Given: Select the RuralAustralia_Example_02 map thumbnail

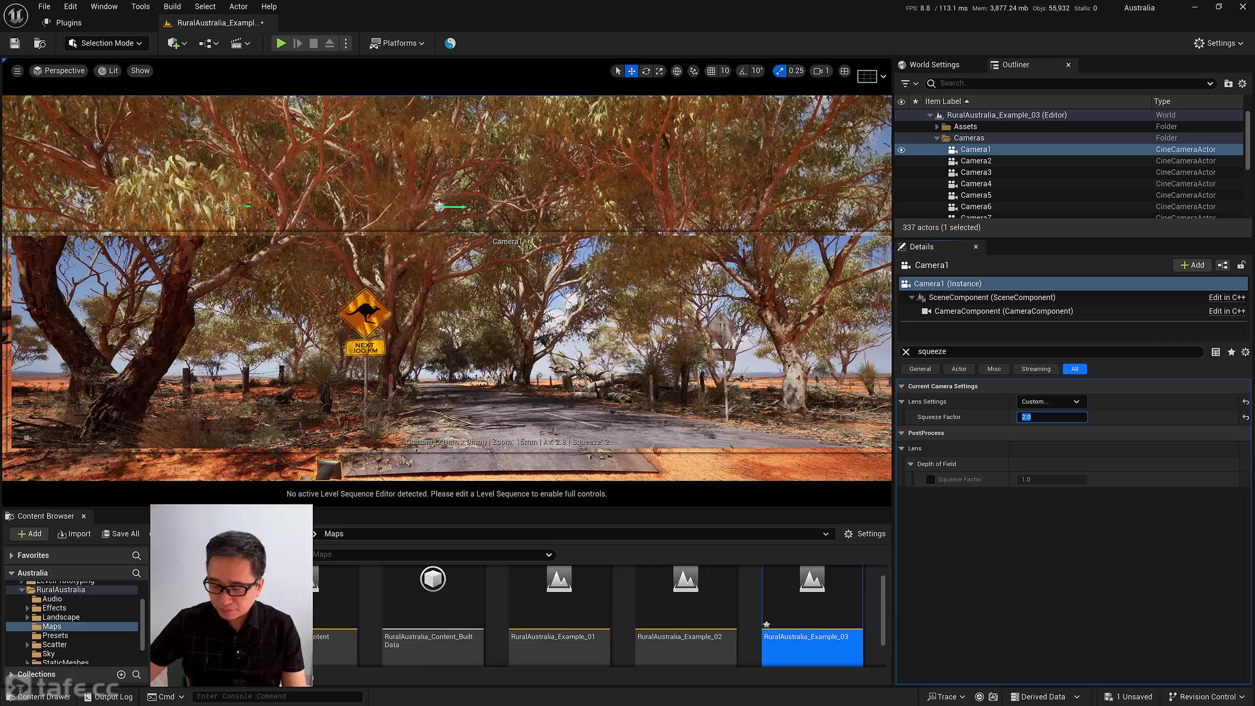Looking at the screenshot, I should pyautogui.click(x=685, y=598).
